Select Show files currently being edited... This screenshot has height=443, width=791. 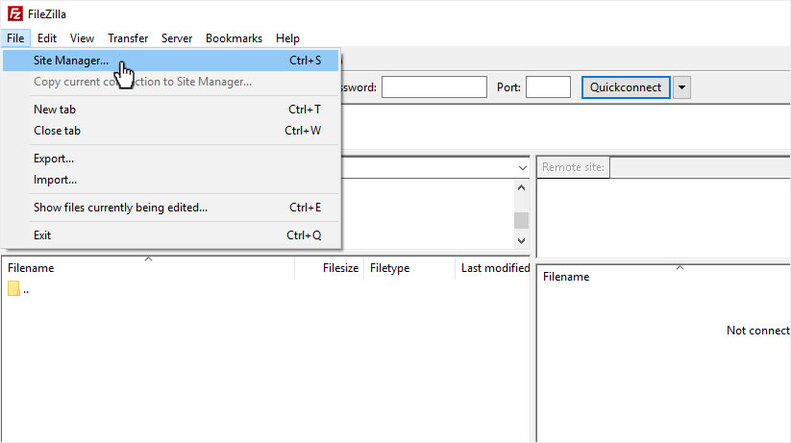(x=171, y=208)
